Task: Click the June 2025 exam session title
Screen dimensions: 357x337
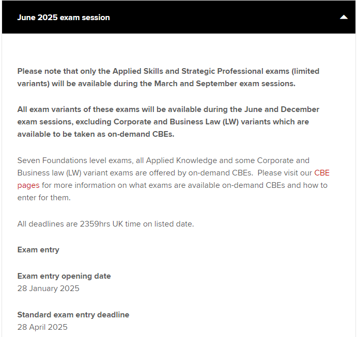Action: tap(64, 18)
